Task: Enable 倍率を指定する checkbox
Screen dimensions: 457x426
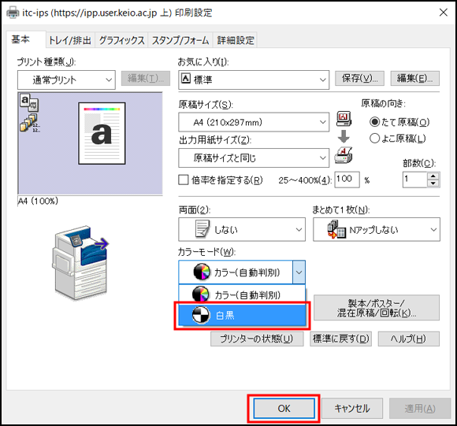Action: pos(184,180)
